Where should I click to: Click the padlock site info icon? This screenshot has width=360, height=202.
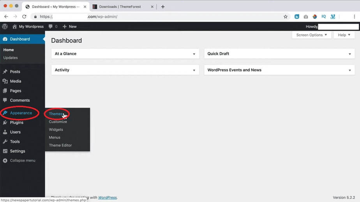point(35,16)
